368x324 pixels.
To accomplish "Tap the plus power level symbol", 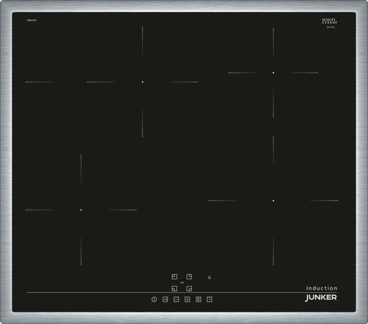I will pyautogui.click(x=187, y=300).
